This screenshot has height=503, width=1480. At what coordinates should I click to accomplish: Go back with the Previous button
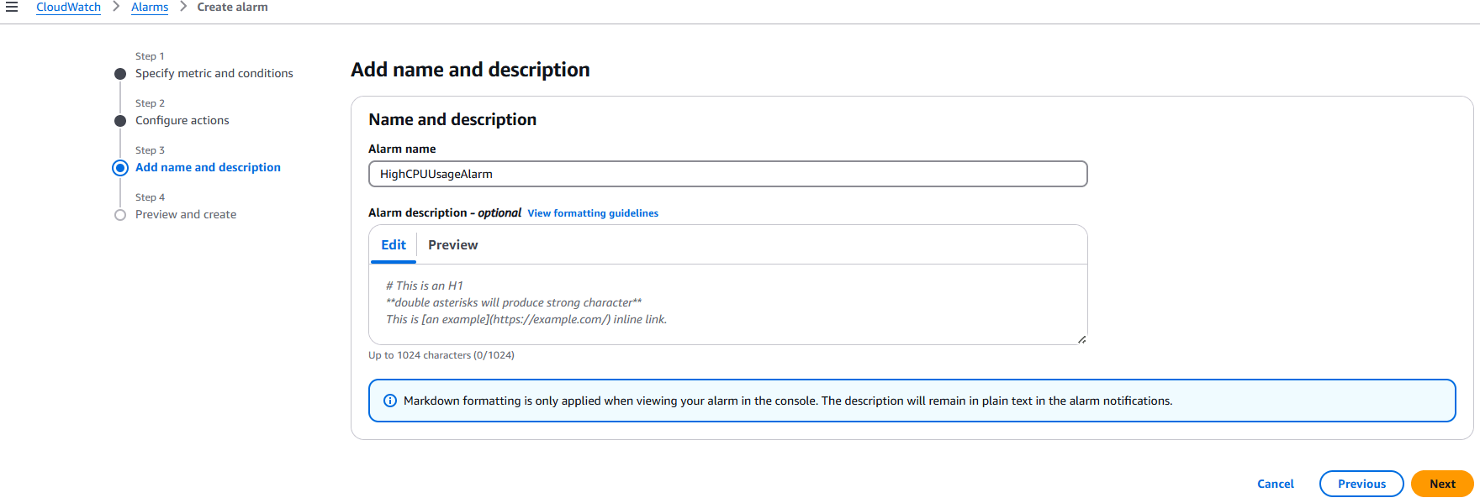click(1361, 484)
